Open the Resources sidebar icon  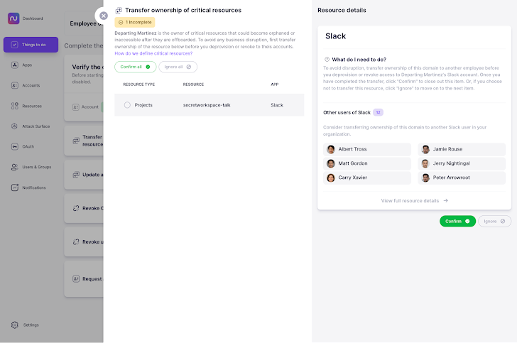[x=16, y=106]
